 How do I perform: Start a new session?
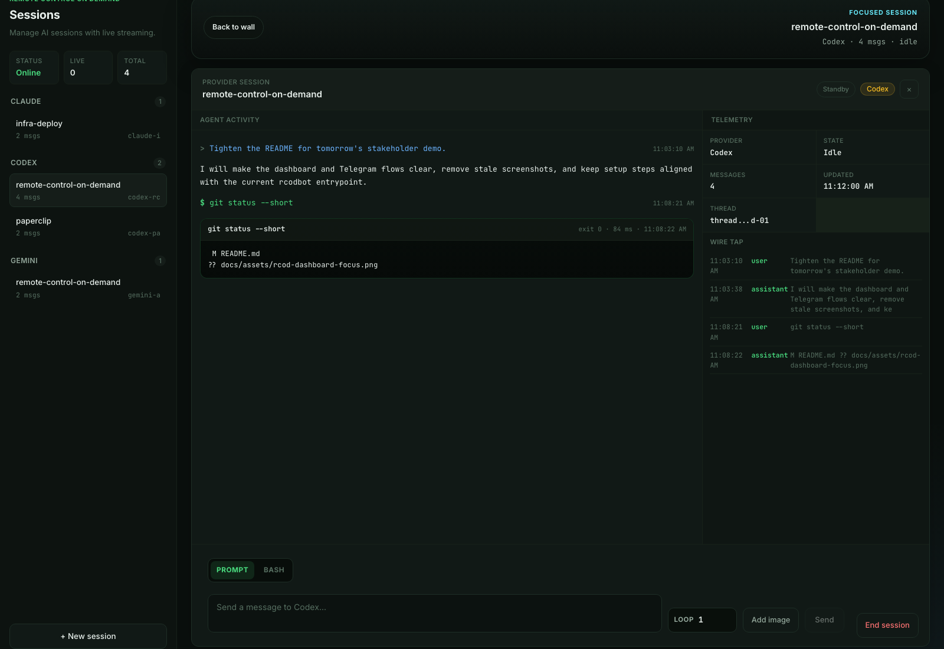coord(88,636)
